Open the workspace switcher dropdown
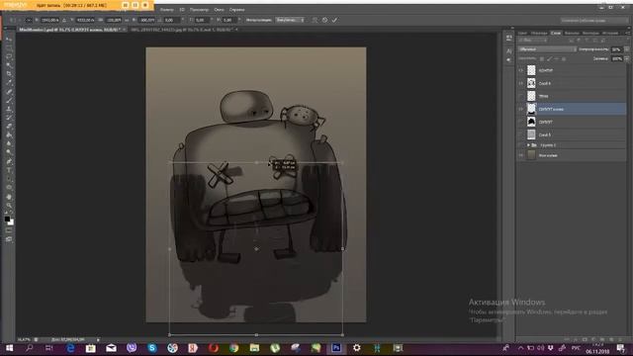The height and width of the screenshot is (356, 633). click(593, 20)
